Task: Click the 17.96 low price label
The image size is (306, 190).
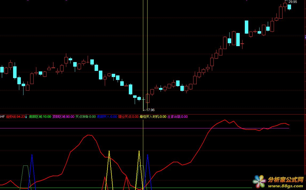Action: [150, 110]
